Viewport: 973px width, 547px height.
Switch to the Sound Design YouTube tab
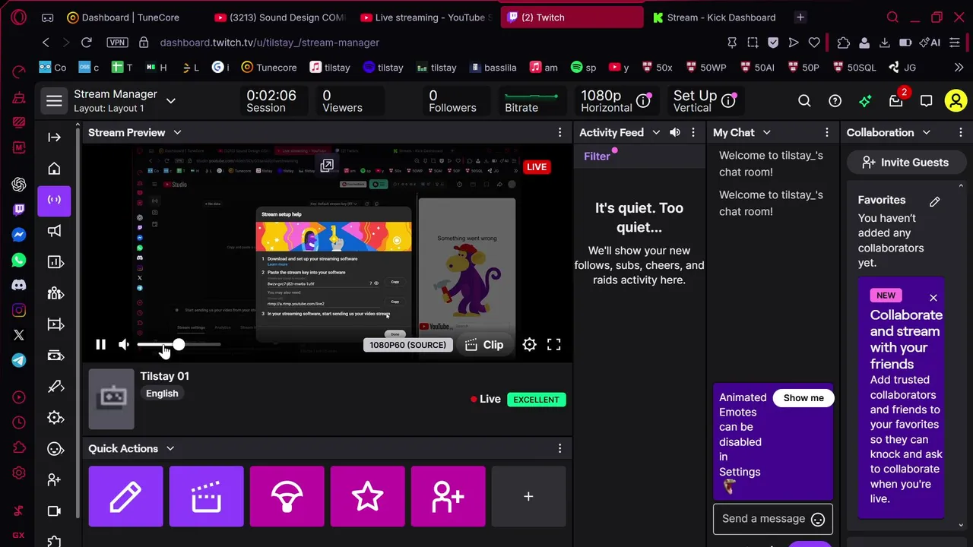(279, 17)
